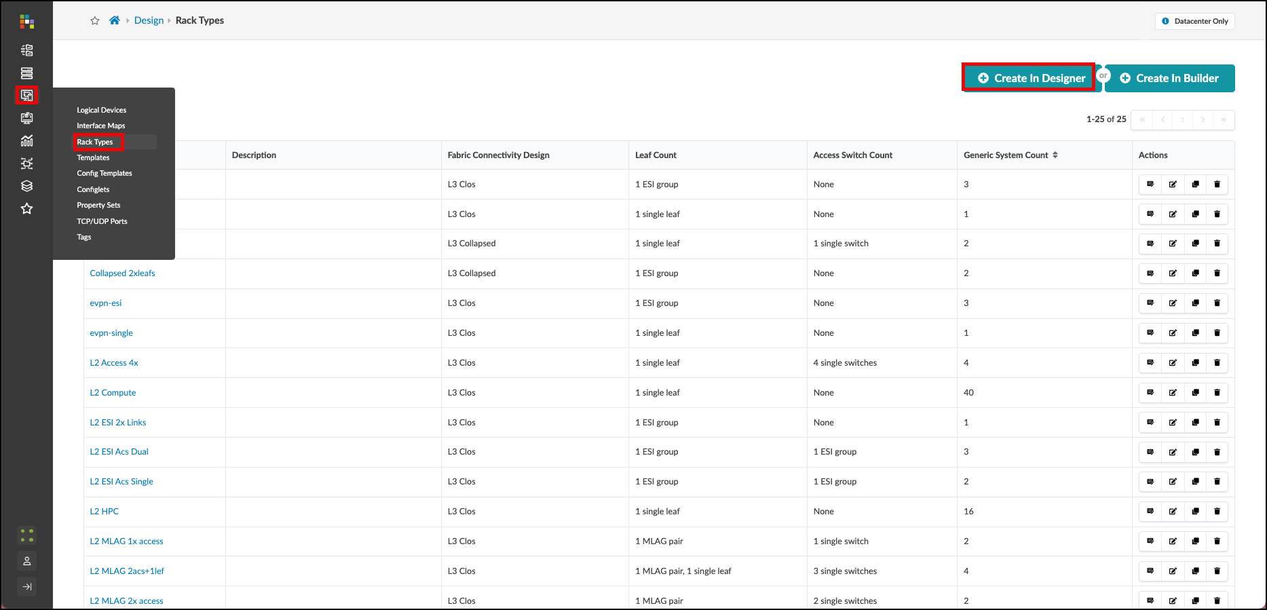Choose Property Sets in the Design menu

pos(98,206)
